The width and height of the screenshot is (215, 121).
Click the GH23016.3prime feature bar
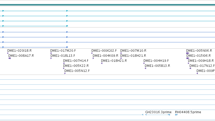tap(158, 115)
